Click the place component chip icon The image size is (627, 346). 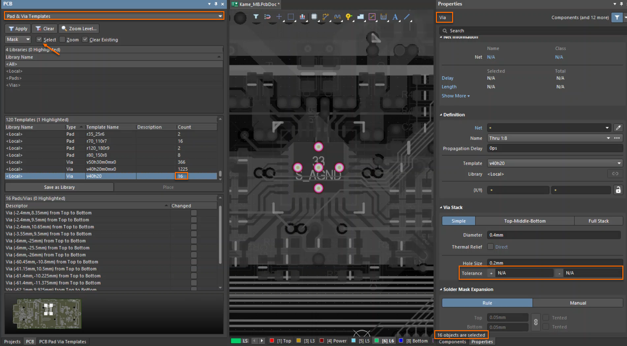(314, 16)
